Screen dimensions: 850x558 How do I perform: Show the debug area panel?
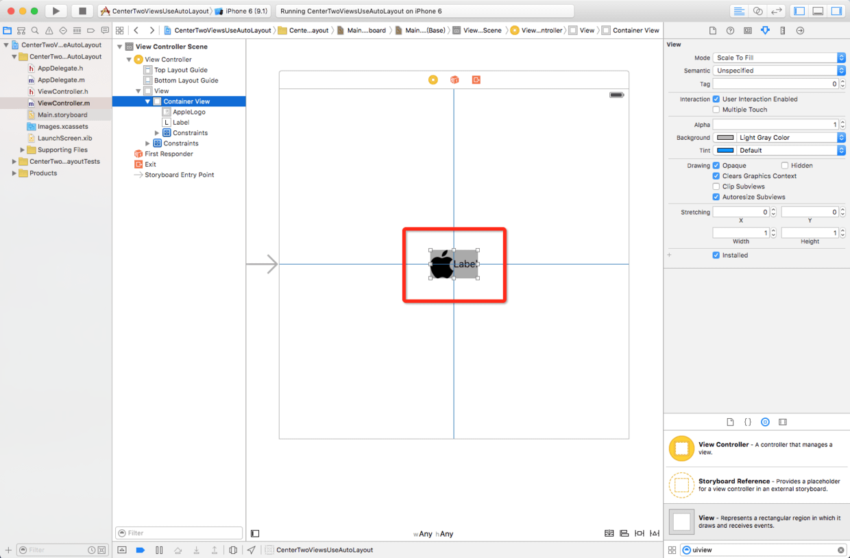[818, 11]
